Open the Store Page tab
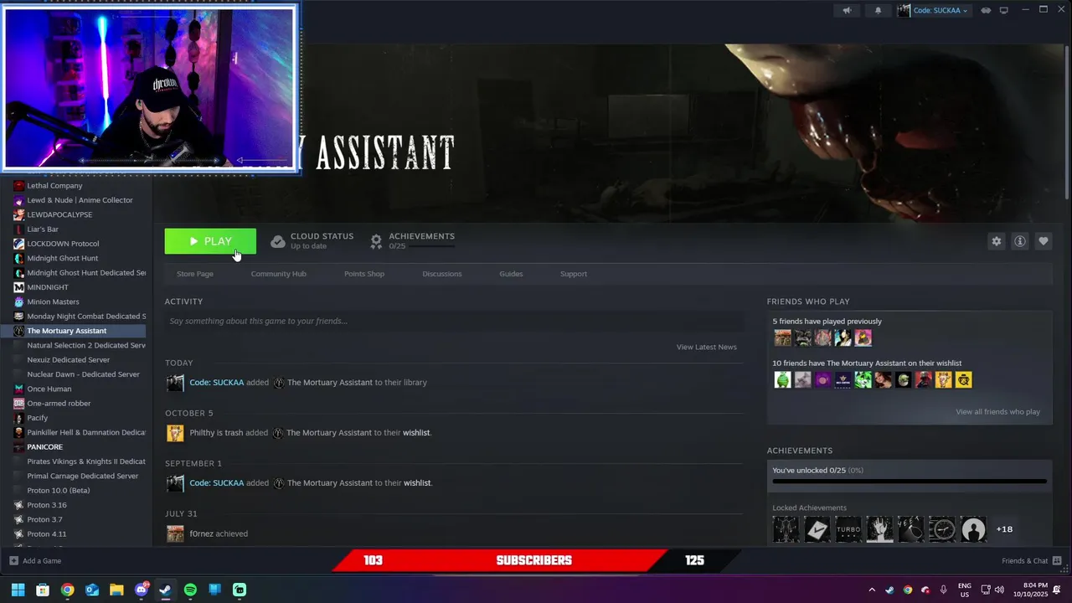Viewport: 1072px width, 603px height. pyautogui.click(x=195, y=274)
